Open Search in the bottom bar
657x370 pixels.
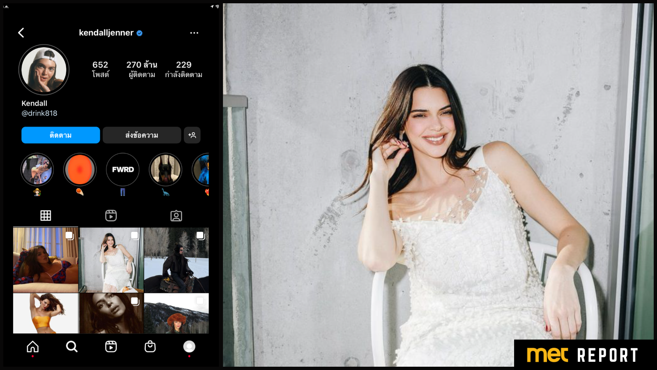[x=72, y=347]
